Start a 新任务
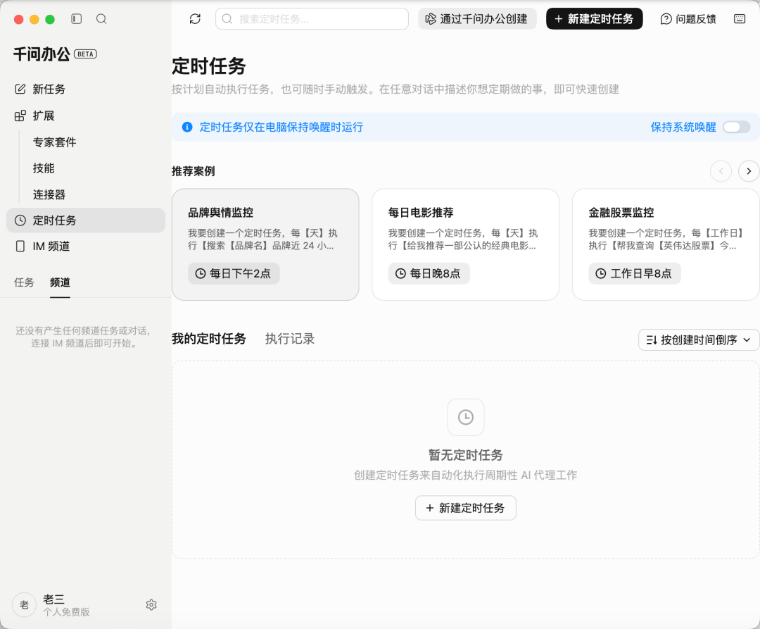This screenshot has height=629, width=760. click(x=86, y=89)
